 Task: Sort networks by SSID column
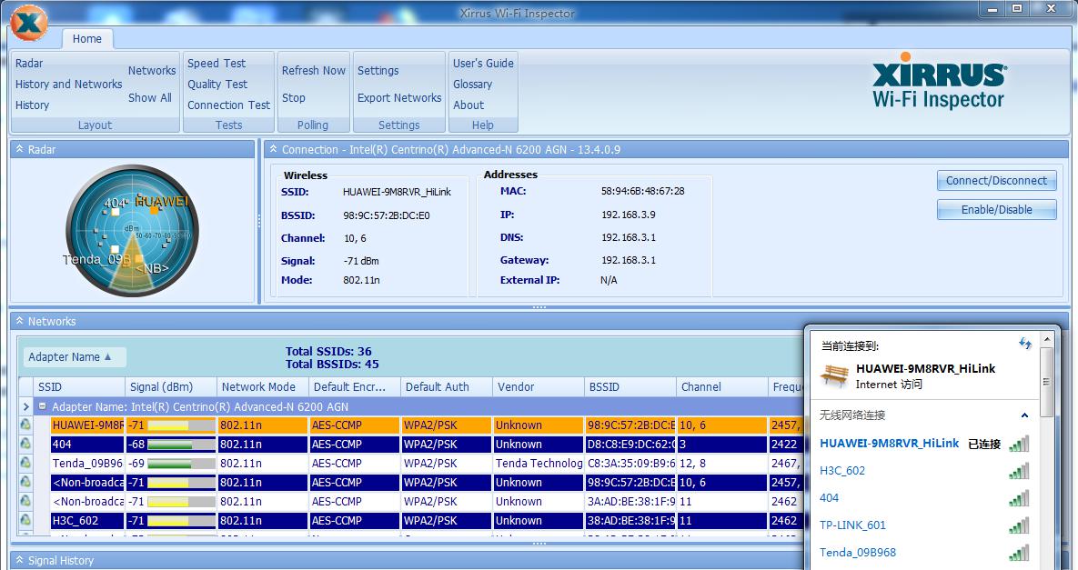pyautogui.click(x=78, y=386)
